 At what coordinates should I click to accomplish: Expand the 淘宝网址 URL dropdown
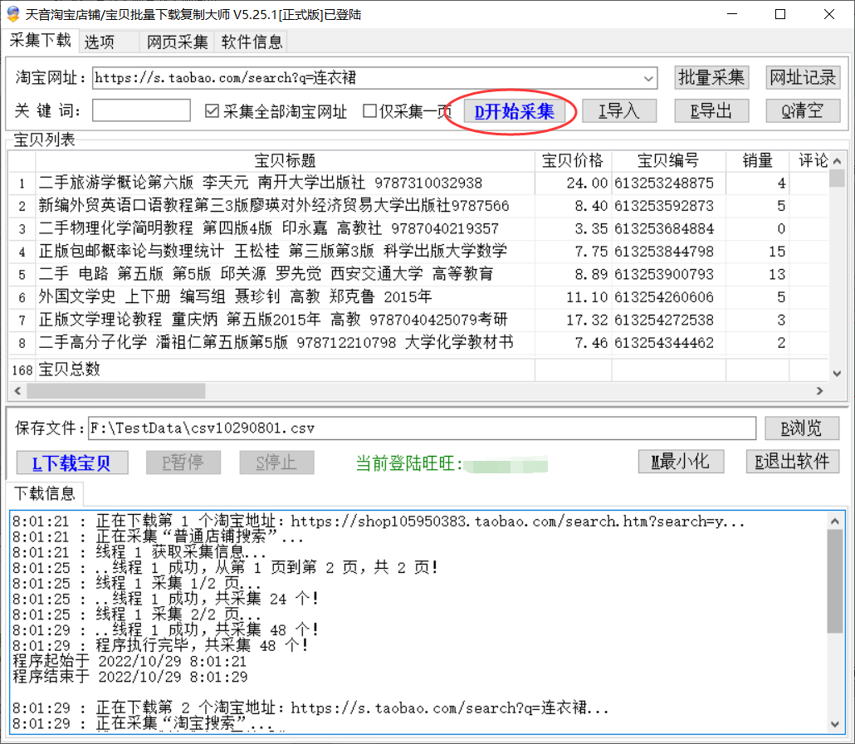648,78
